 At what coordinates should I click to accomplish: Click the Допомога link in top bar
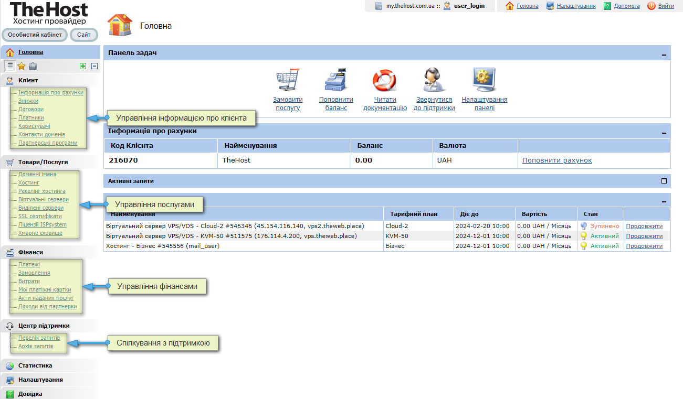pos(627,6)
